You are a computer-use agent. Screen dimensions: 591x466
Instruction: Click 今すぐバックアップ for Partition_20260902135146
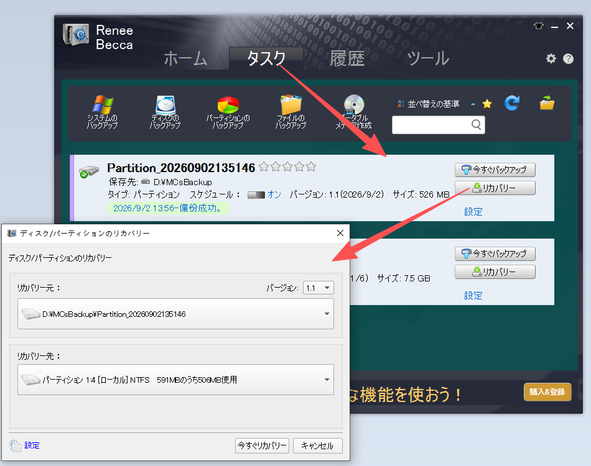coord(495,170)
